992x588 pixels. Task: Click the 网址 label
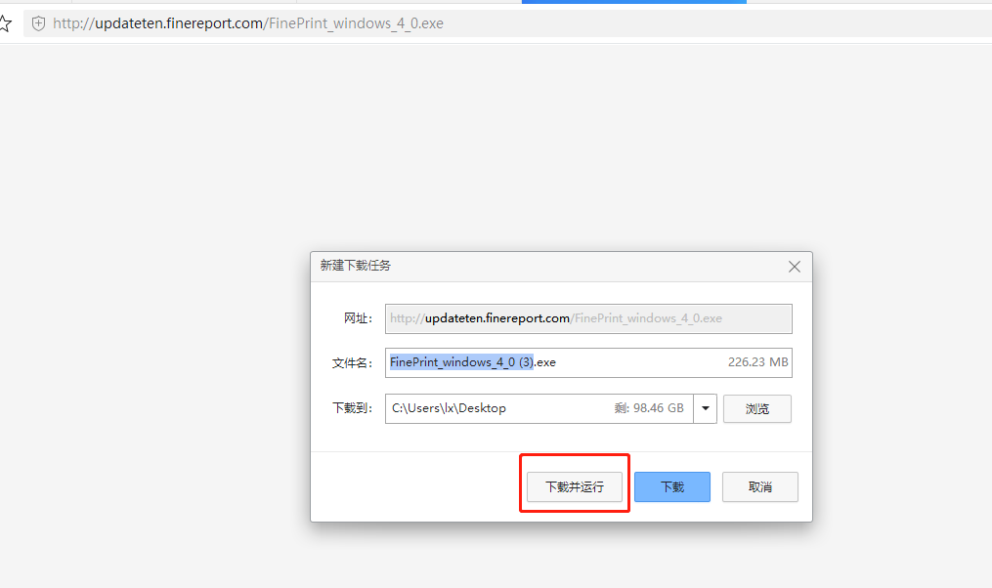358,318
